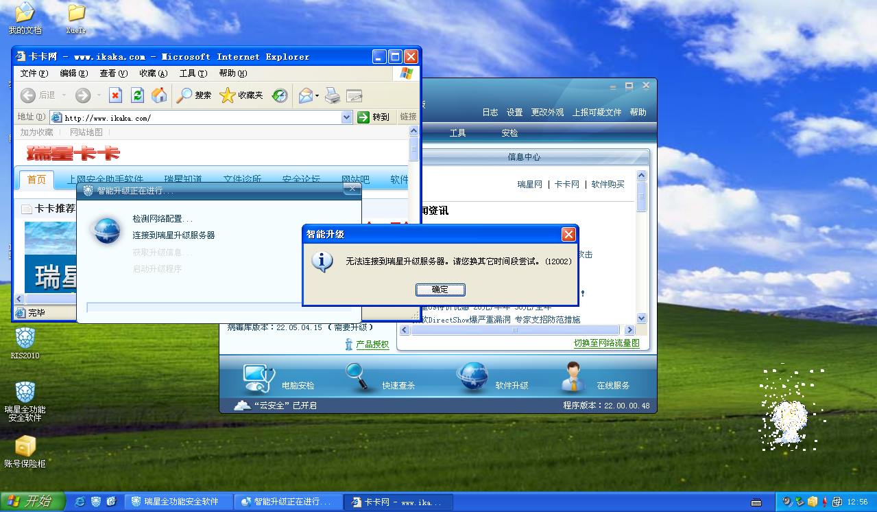
Task: Open the 收藏夹 favorites pane
Action: pyautogui.click(x=241, y=95)
